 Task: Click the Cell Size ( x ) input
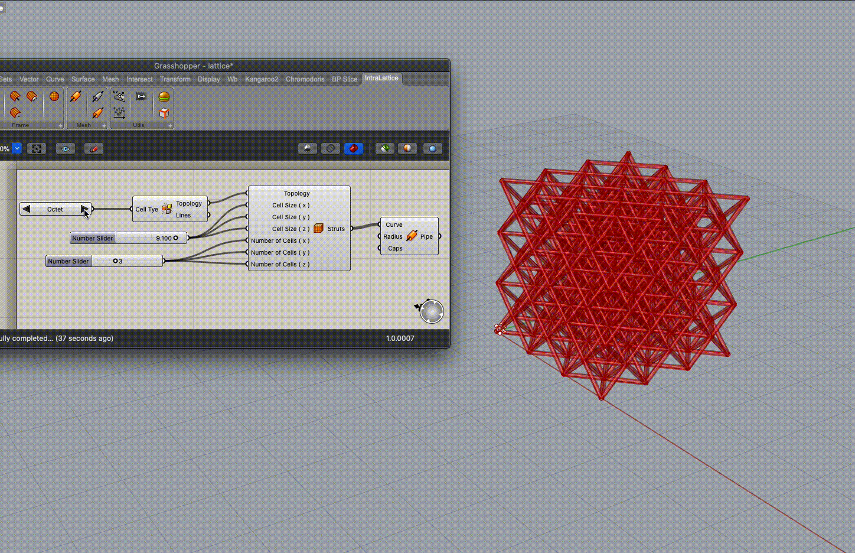pyautogui.click(x=291, y=205)
